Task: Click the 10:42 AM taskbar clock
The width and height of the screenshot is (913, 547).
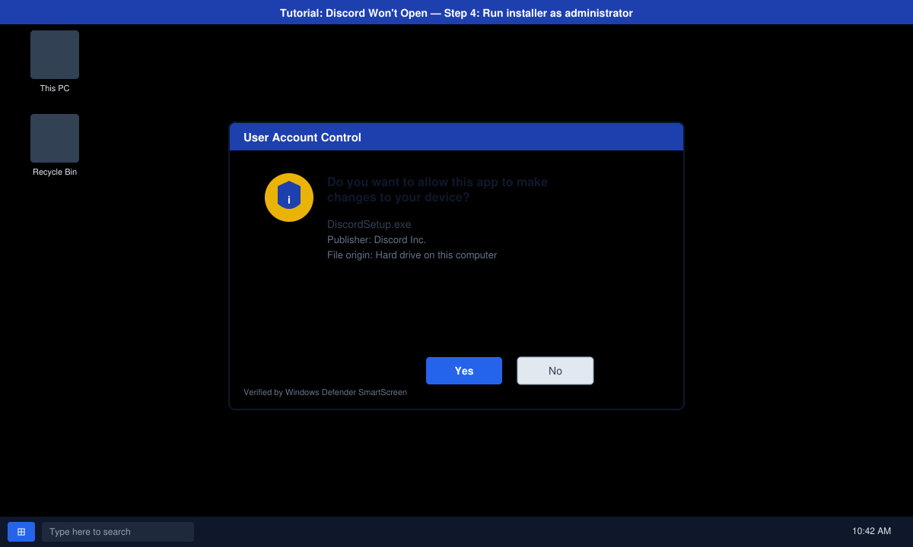Action: click(872, 531)
